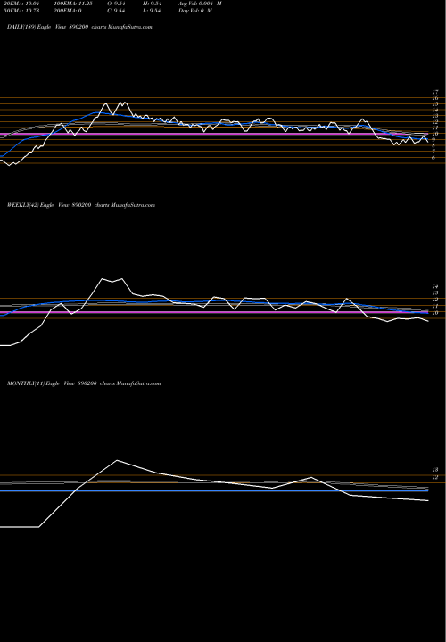Select the open price O: value
This screenshot has height=642, width=446.
click(116, 4)
